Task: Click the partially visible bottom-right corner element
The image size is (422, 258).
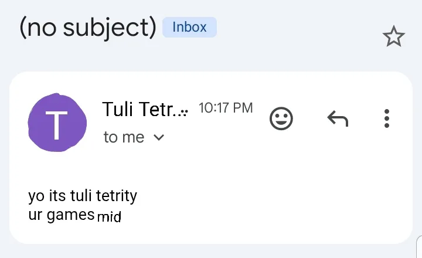Action: [x=418, y=249]
